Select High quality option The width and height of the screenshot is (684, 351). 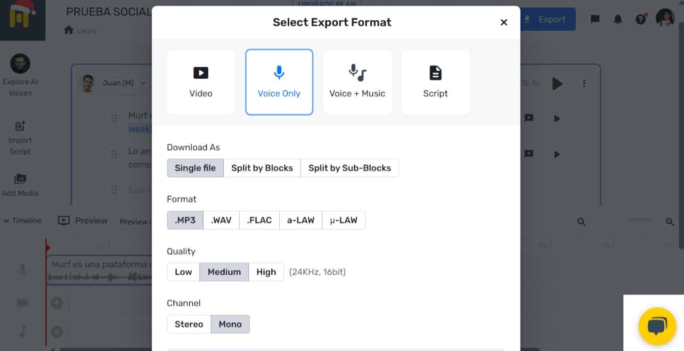click(266, 272)
